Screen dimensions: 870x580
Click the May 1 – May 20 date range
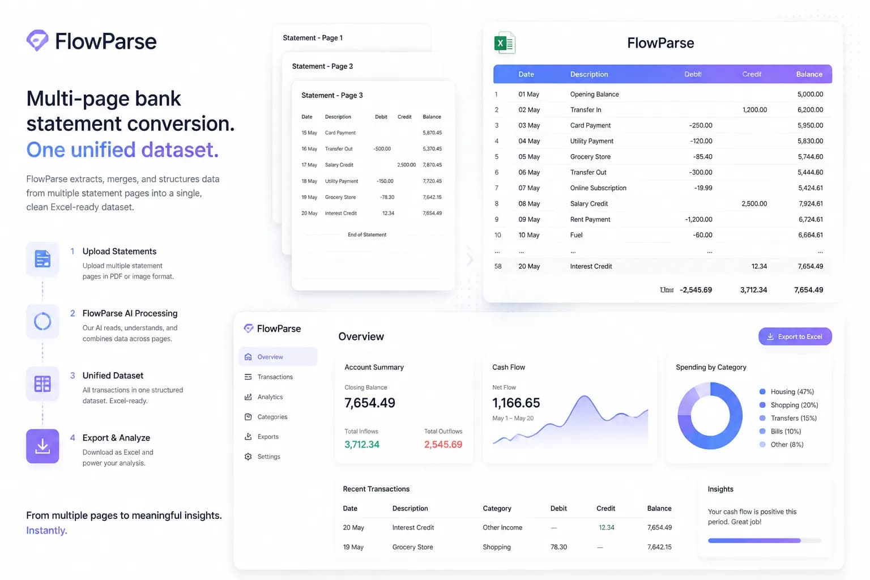pyautogui.click(x=513, y=418)
